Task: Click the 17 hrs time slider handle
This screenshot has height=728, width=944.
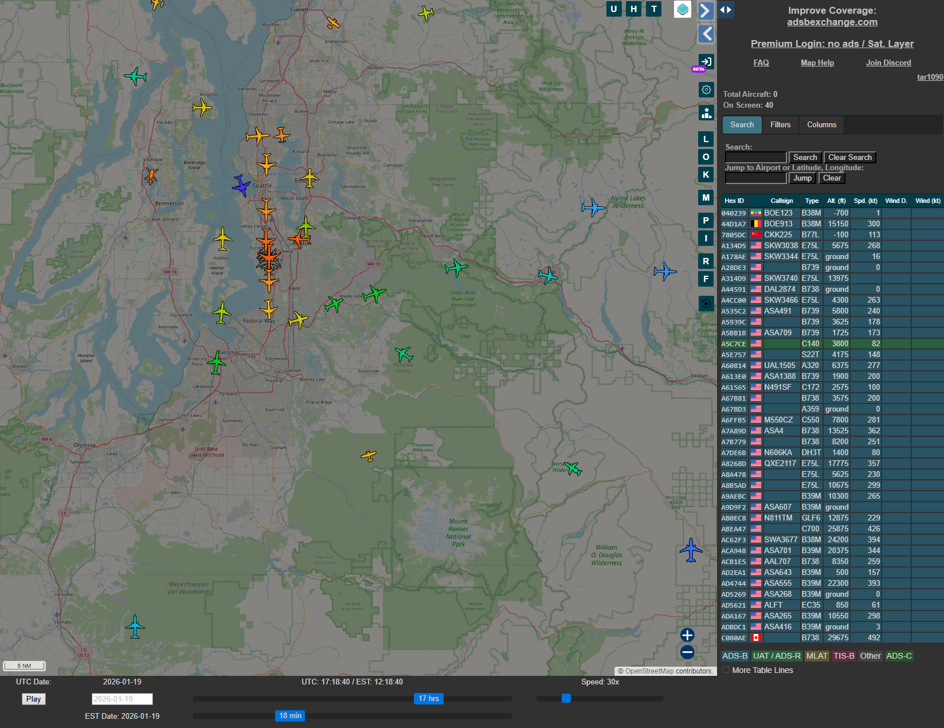Action: point(428,699)
